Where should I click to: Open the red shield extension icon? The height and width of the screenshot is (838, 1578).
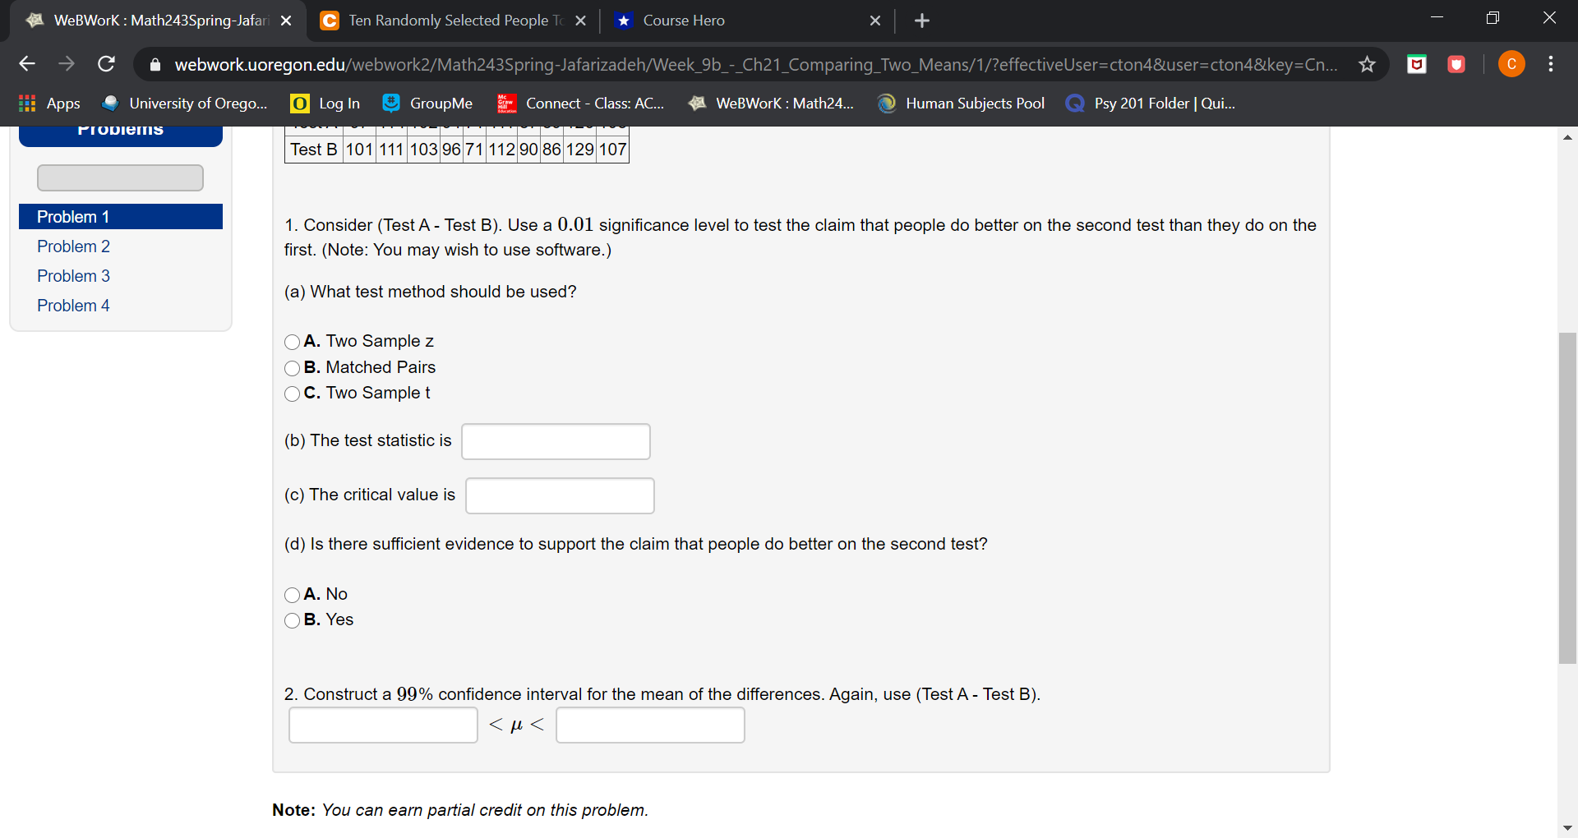pos(1456,64)
